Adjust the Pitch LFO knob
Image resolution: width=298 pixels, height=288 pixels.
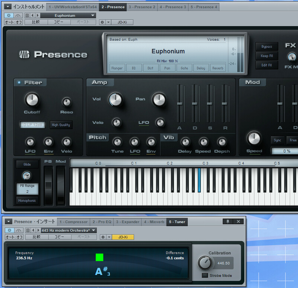[x=134, y=142]
